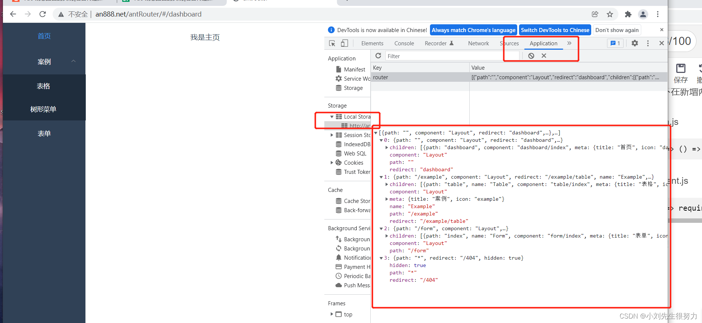Image resolution: width=702 pixels, height=323 pixels.
Task: Click Don't show again button
Action: 617,30
